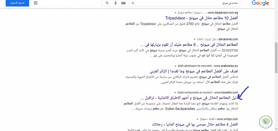This screenshot has height=131, width=278.
Task: Open the Google apps grid
Action: click(36, 3)
